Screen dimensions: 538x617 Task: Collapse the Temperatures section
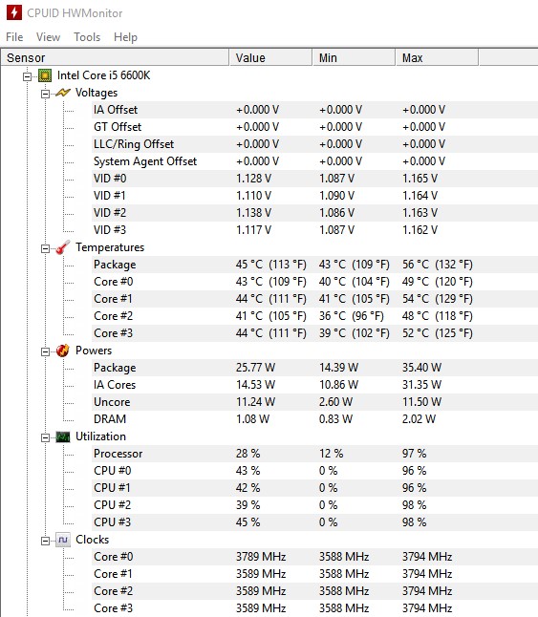(45, 248)
